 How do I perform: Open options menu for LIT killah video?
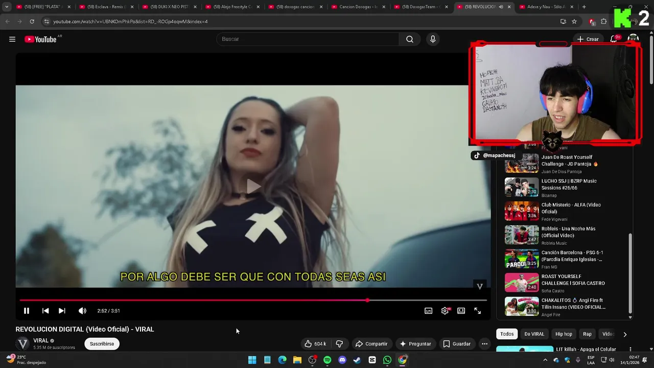(x=630, y=350)
